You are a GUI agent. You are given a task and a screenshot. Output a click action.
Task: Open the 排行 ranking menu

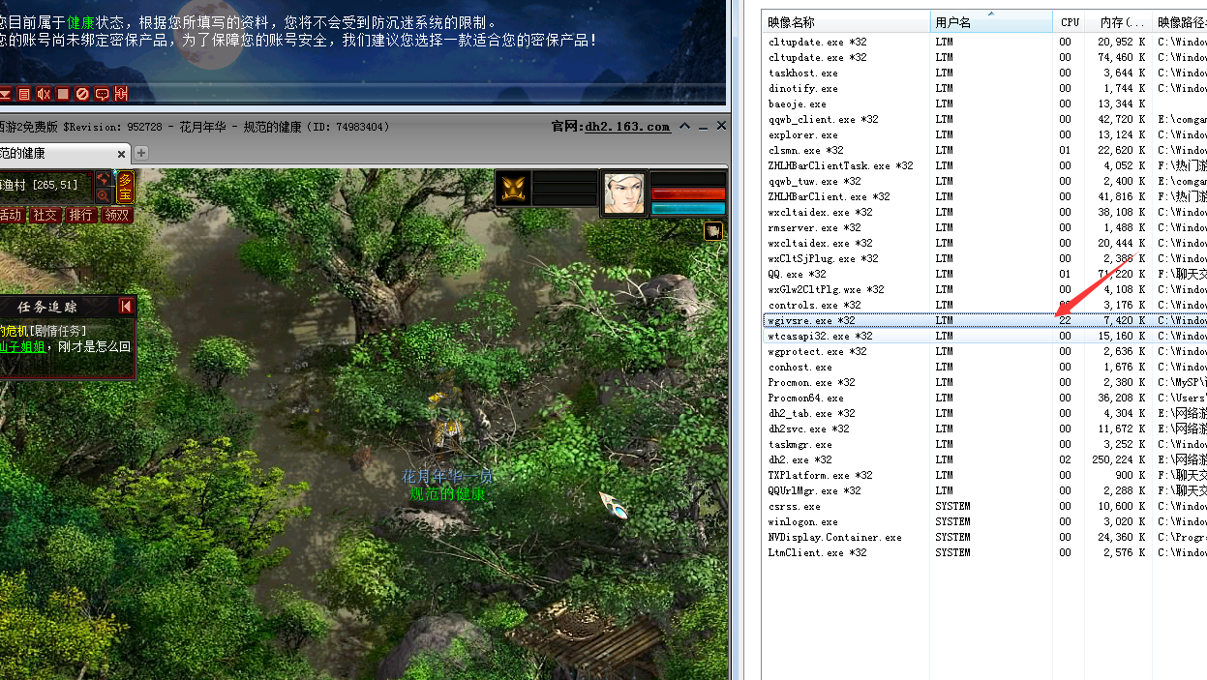[80, 215]
